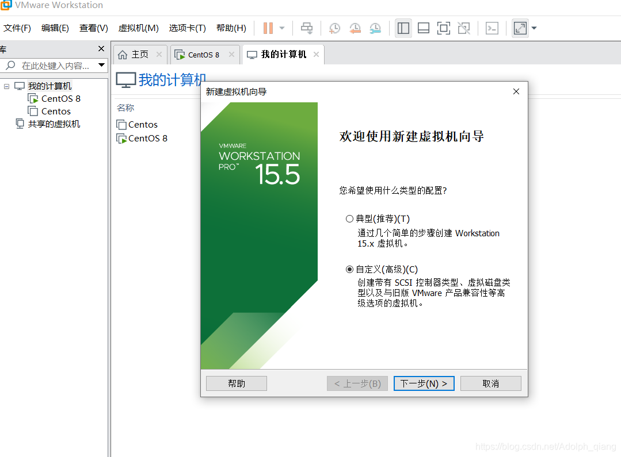Viewport: 621px width, 457px height.
Task: Click the 名称 column header
Action: 125,107
